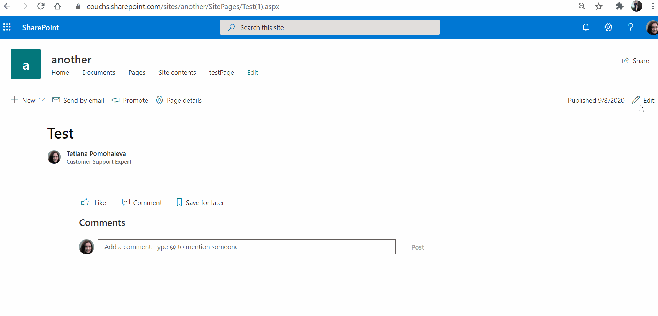This screenshot has height=316, width=658.
Task: Open the Chrome profile avatar
Action: point(637,6)
